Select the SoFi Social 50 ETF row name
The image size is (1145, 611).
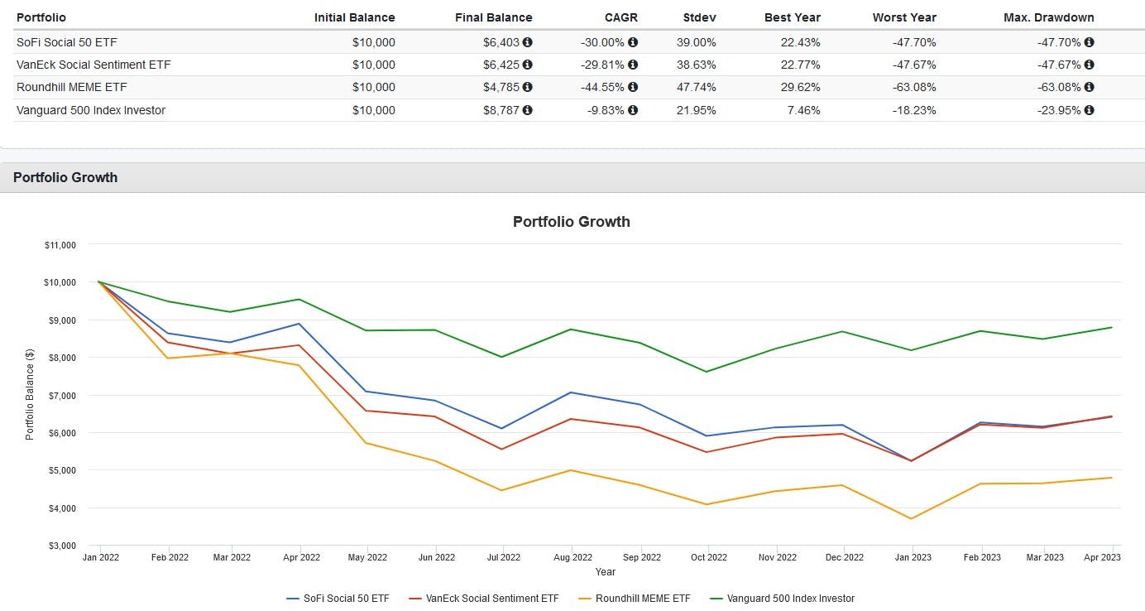pos(69,42)
